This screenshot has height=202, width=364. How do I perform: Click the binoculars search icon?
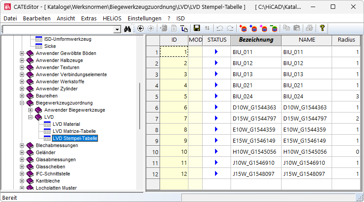tap(127, 29)
